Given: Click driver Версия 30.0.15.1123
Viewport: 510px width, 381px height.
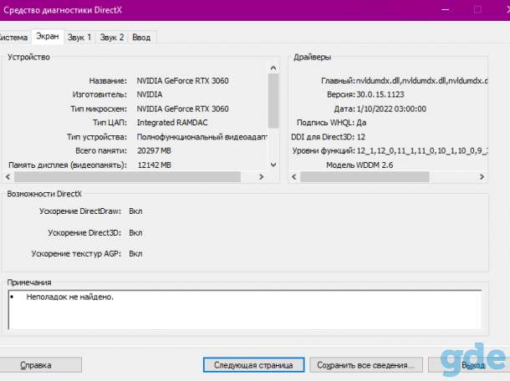Looking at the screenshot, I should point(380,94).
